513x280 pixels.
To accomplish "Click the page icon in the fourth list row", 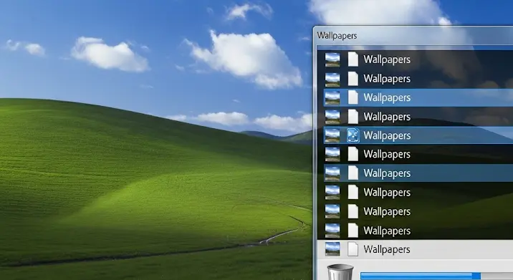I will point(353,117).
